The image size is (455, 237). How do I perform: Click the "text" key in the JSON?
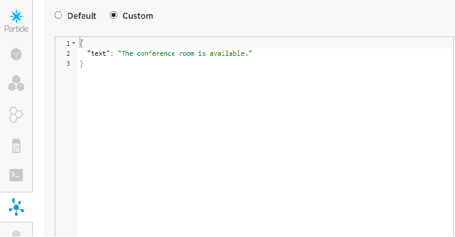[x=99, y=53]
